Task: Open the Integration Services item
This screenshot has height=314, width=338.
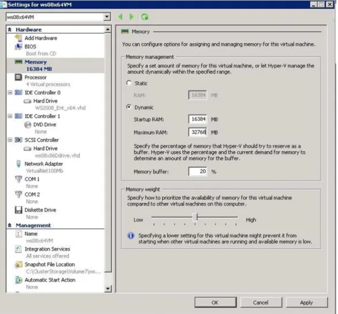Action: (47, 249)
